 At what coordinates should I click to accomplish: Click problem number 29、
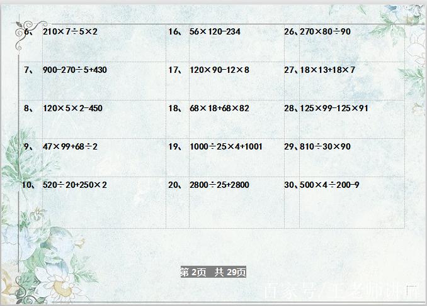tap(292, 147)
